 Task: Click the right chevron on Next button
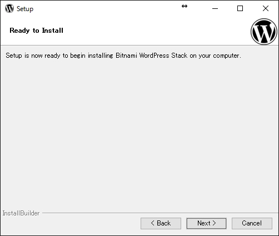214,223
